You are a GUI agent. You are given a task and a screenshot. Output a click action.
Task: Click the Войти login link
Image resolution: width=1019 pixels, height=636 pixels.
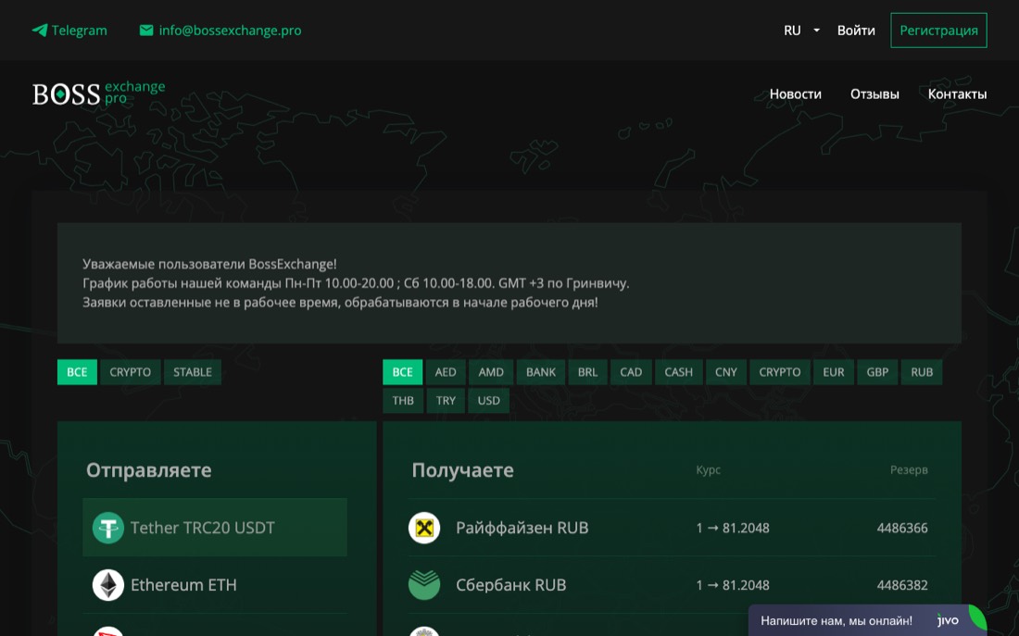point(856,31)
